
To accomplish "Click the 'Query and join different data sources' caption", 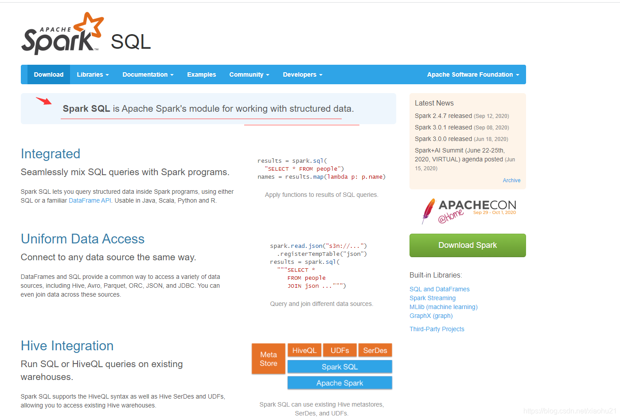I will [x=322, y=304].
